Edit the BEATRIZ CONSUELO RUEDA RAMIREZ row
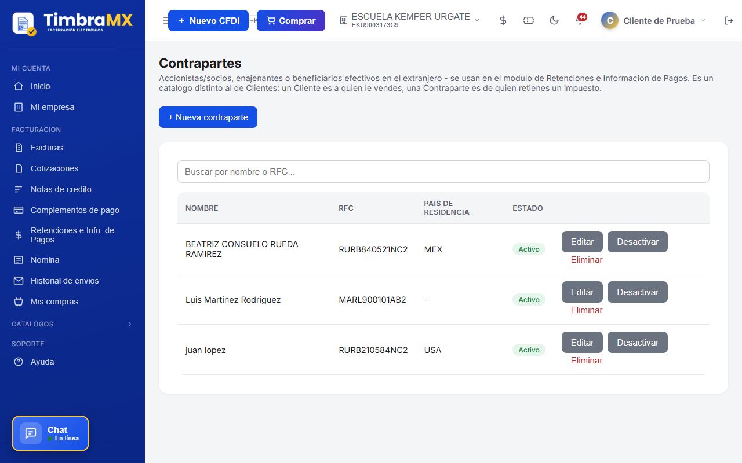The width and height of the screenshot is (742, 463). pyautogui.click(x=582, y=242)
